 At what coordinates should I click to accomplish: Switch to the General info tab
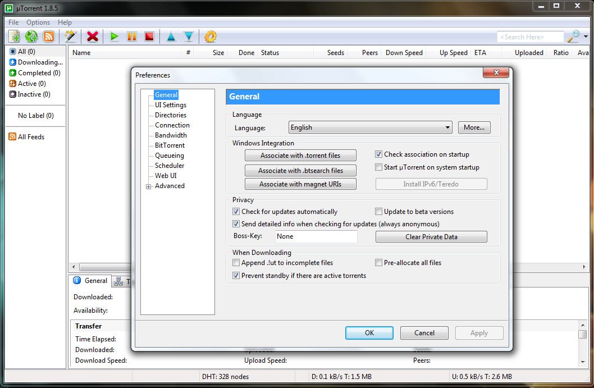tap(90, 281)
